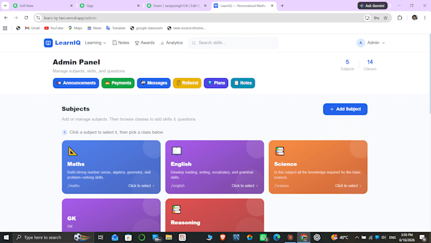Go to the Awards page
Screen dimensions: 431x243
(145, 43)
